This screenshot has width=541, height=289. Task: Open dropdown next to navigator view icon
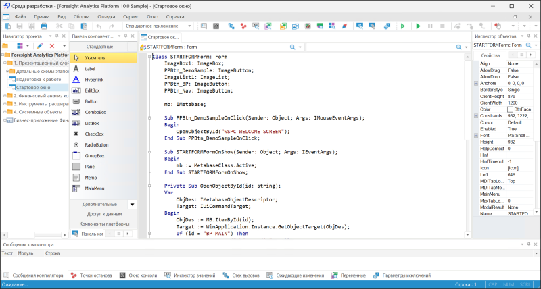[28, 46]
